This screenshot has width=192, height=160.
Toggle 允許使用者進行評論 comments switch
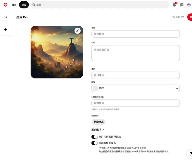pos(94,137)
